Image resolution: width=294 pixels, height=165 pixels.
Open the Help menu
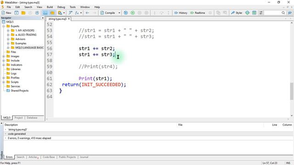97,7
